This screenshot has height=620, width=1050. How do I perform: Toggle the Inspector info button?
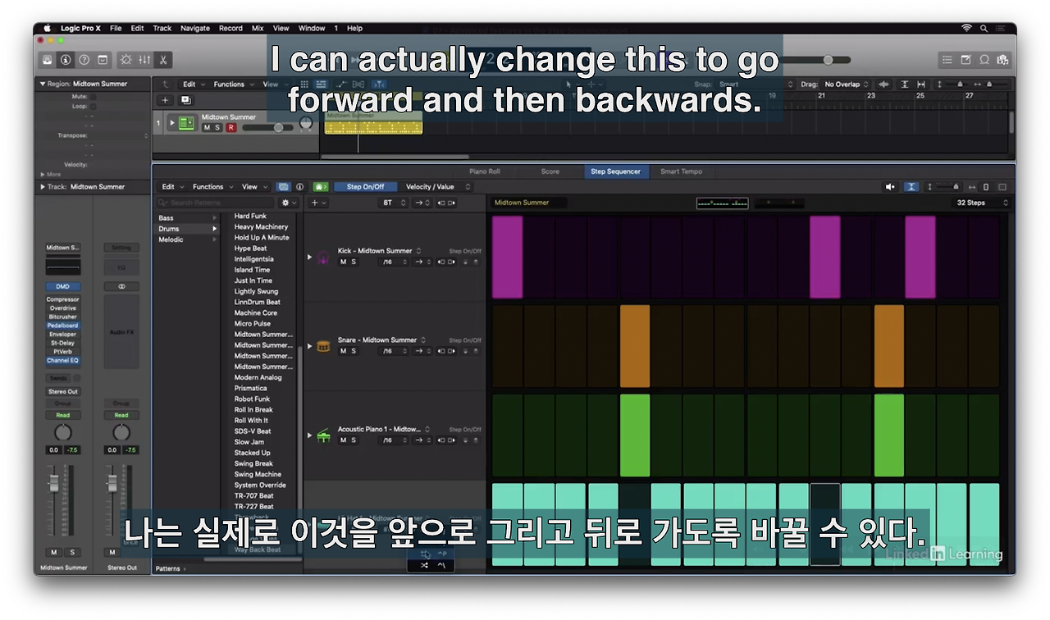(66, 60)
